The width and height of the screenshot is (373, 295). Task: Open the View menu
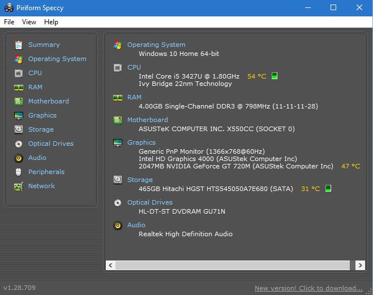[x=29, y=22]
